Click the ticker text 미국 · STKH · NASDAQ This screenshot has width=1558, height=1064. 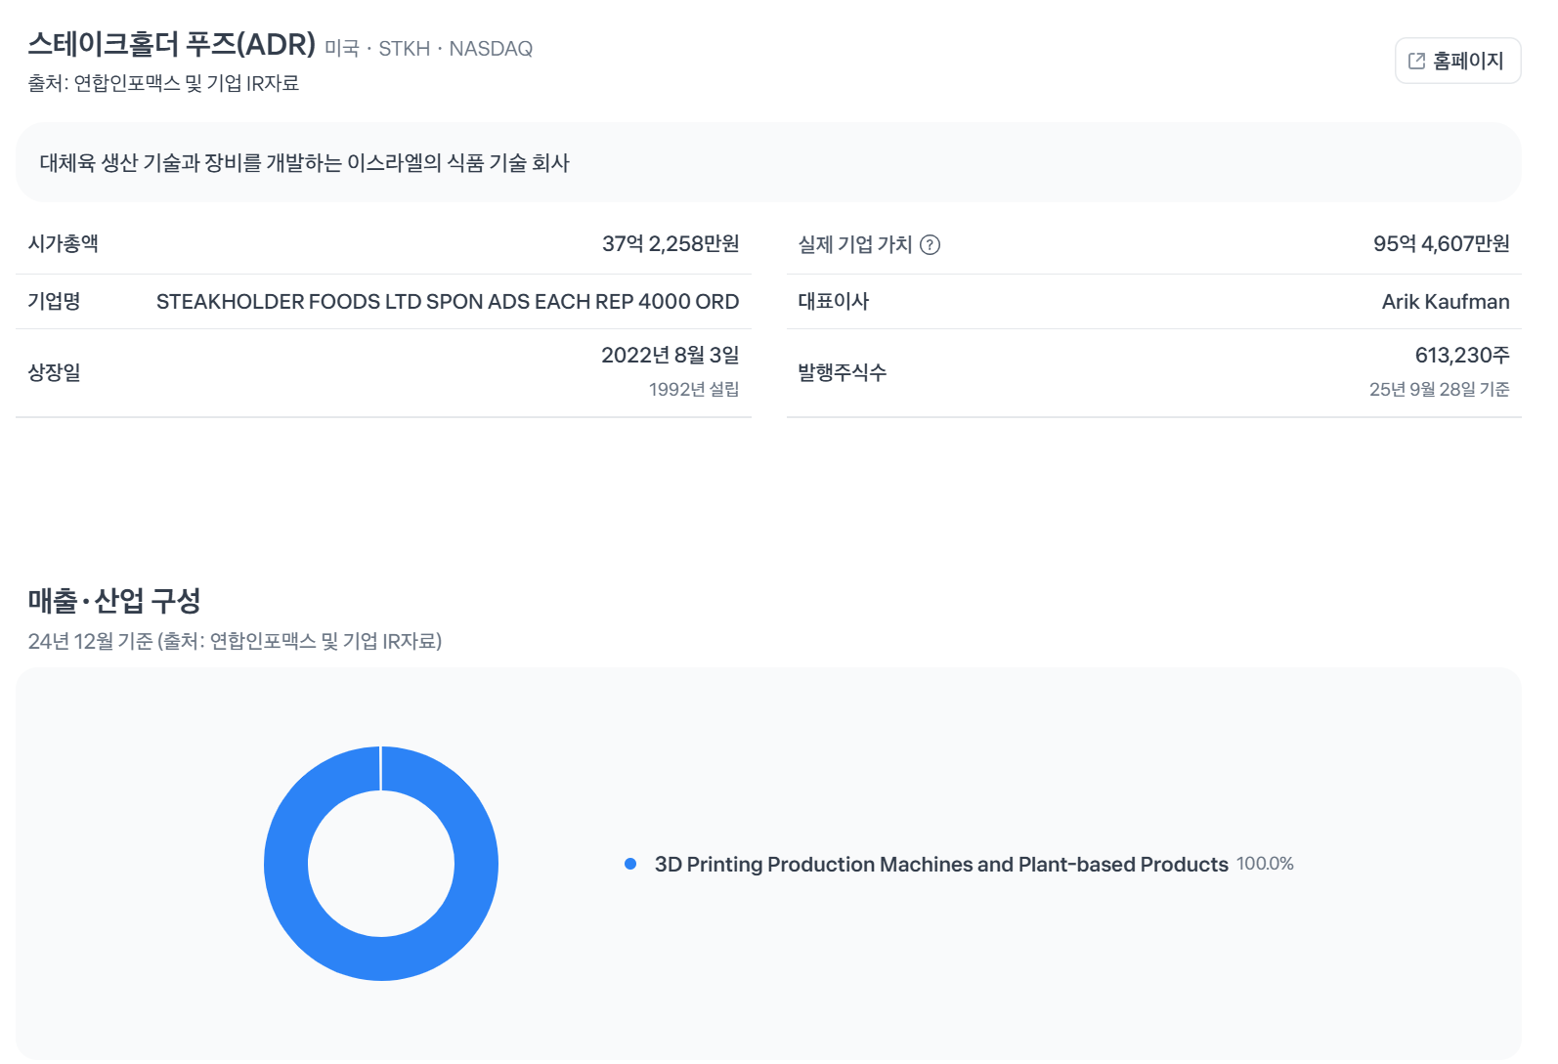coord(429,49)
